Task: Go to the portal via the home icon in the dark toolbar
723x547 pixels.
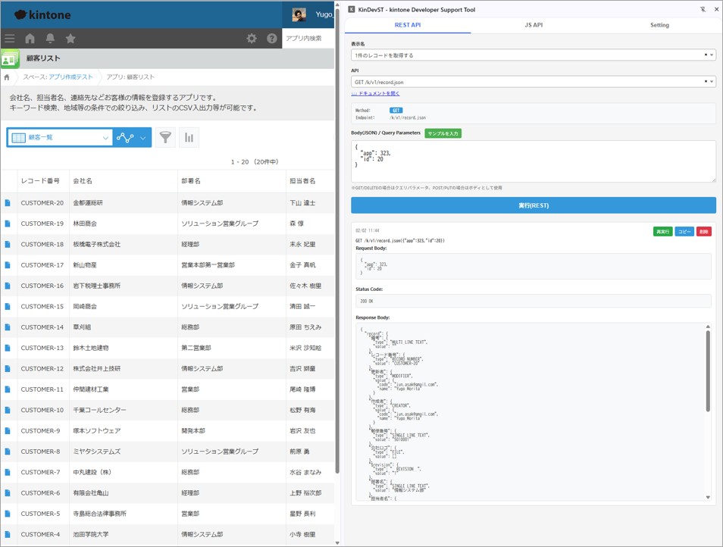Action: [30, 39]
